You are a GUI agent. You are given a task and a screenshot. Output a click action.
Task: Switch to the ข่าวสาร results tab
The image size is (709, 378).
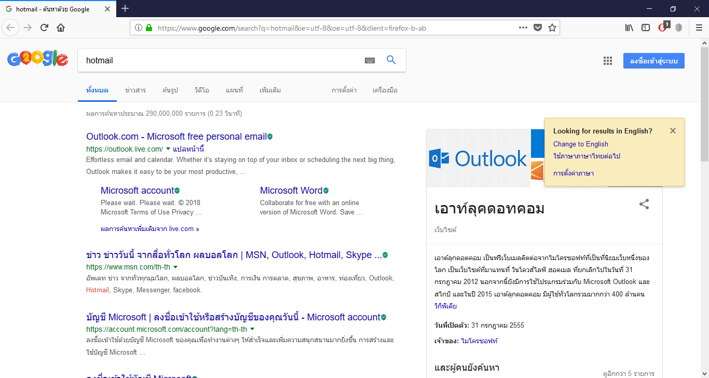click(x=135, y=90)
